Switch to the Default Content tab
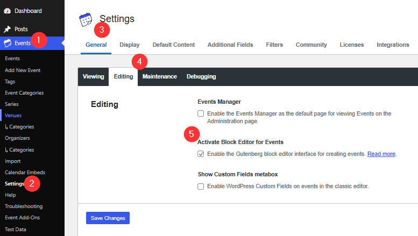418x236 pixels. [173, 45]
